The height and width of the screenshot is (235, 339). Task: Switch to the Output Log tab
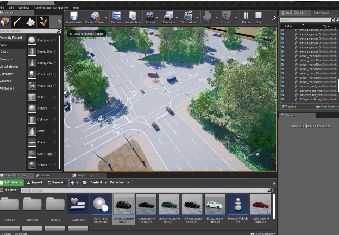click(84, 175)
